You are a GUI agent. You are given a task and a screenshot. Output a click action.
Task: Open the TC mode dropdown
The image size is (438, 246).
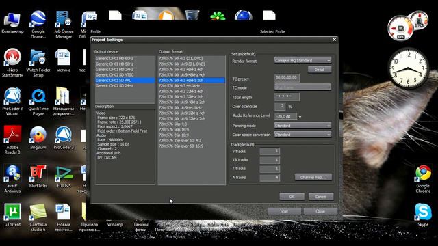302,87
